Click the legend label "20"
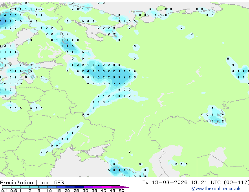249x192 pixels. pos(67,190)
